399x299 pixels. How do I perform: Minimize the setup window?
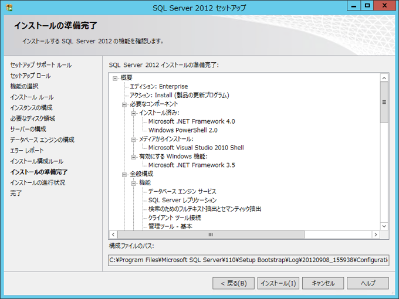(354, 6)
